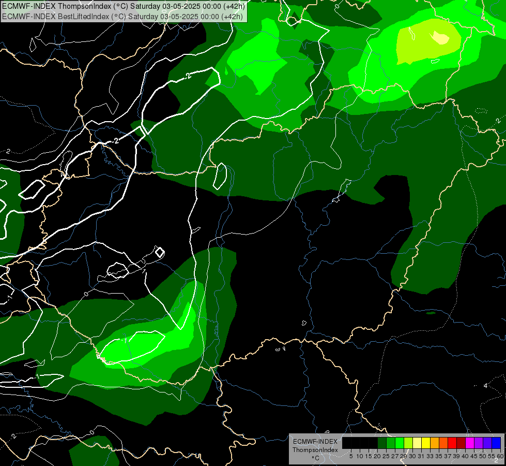Image resolution: width=506 pixels, height=466 pixels.
Task: Click the dark red 39–40 legend swatch
Action: 461,443
